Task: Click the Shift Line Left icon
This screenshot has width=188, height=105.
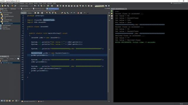Action: [x=71, y=13]
